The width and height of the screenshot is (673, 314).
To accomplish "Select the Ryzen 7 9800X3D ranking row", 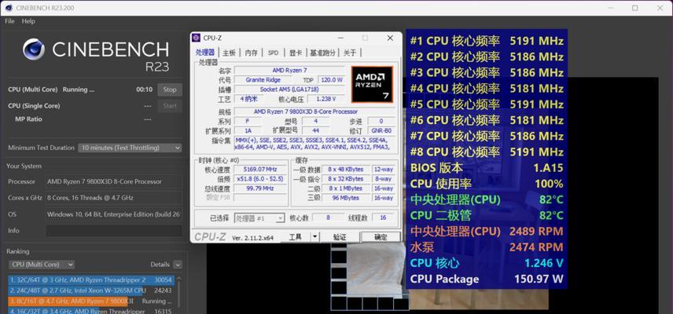I will (x=91, y=301).
